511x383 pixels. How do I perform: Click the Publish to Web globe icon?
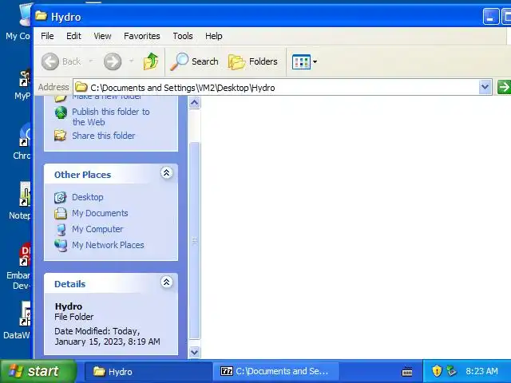61,113
